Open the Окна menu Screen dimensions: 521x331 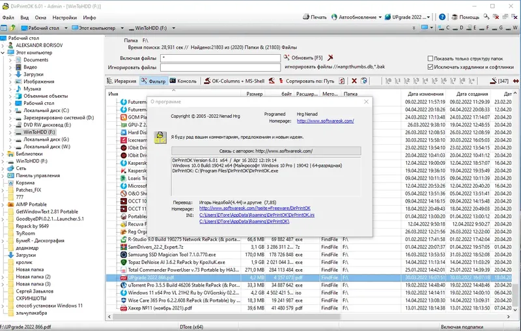click(40, 18)
